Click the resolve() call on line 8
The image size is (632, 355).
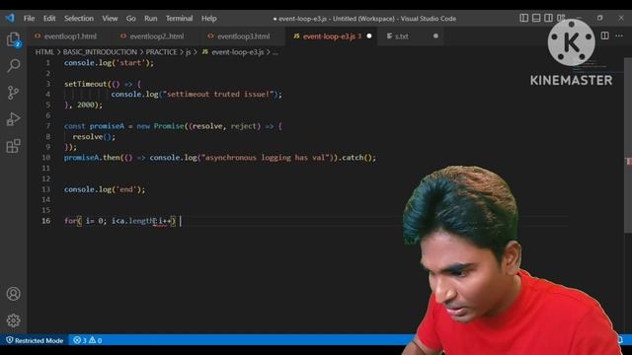click(94, 136)
